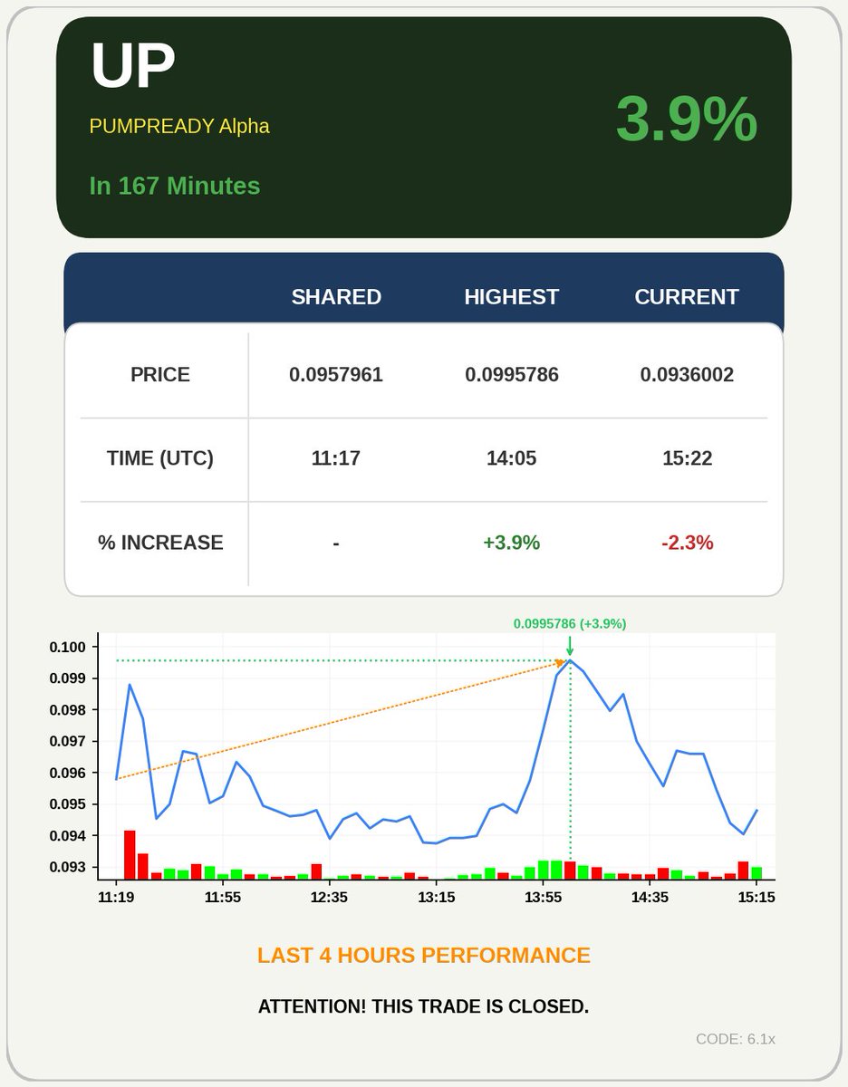Click the SHARED column header
The height and width of the screenshot is (1087, 848).
tap(336, 297)
